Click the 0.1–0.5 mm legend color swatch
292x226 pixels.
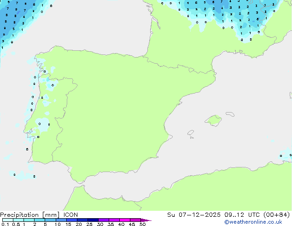[8, 220]
